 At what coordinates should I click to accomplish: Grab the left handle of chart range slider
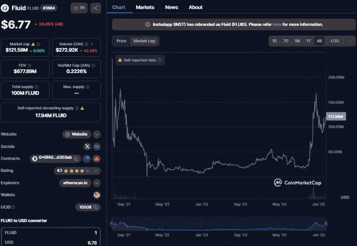[111, 223]
